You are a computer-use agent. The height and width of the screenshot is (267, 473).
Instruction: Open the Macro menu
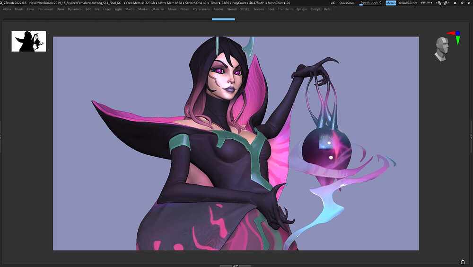tap(130, 9)
